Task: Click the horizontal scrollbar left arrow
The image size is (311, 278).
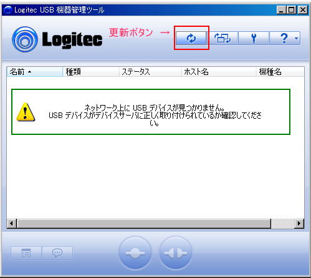Action: [12, 224]
